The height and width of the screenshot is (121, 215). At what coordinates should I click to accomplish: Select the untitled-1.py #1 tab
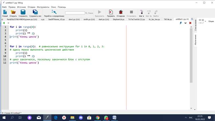(182, 19)
